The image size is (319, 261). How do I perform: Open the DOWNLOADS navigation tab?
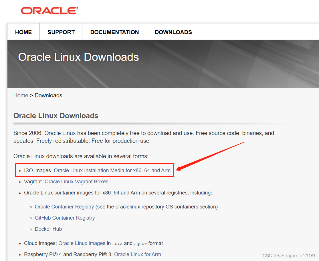tap(173, 32)
